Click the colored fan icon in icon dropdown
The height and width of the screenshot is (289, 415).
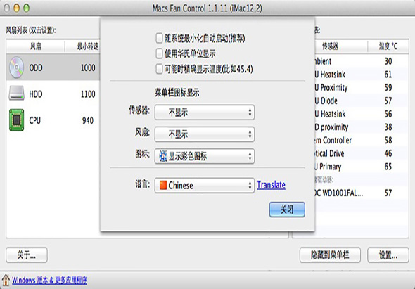pos(163,156)
